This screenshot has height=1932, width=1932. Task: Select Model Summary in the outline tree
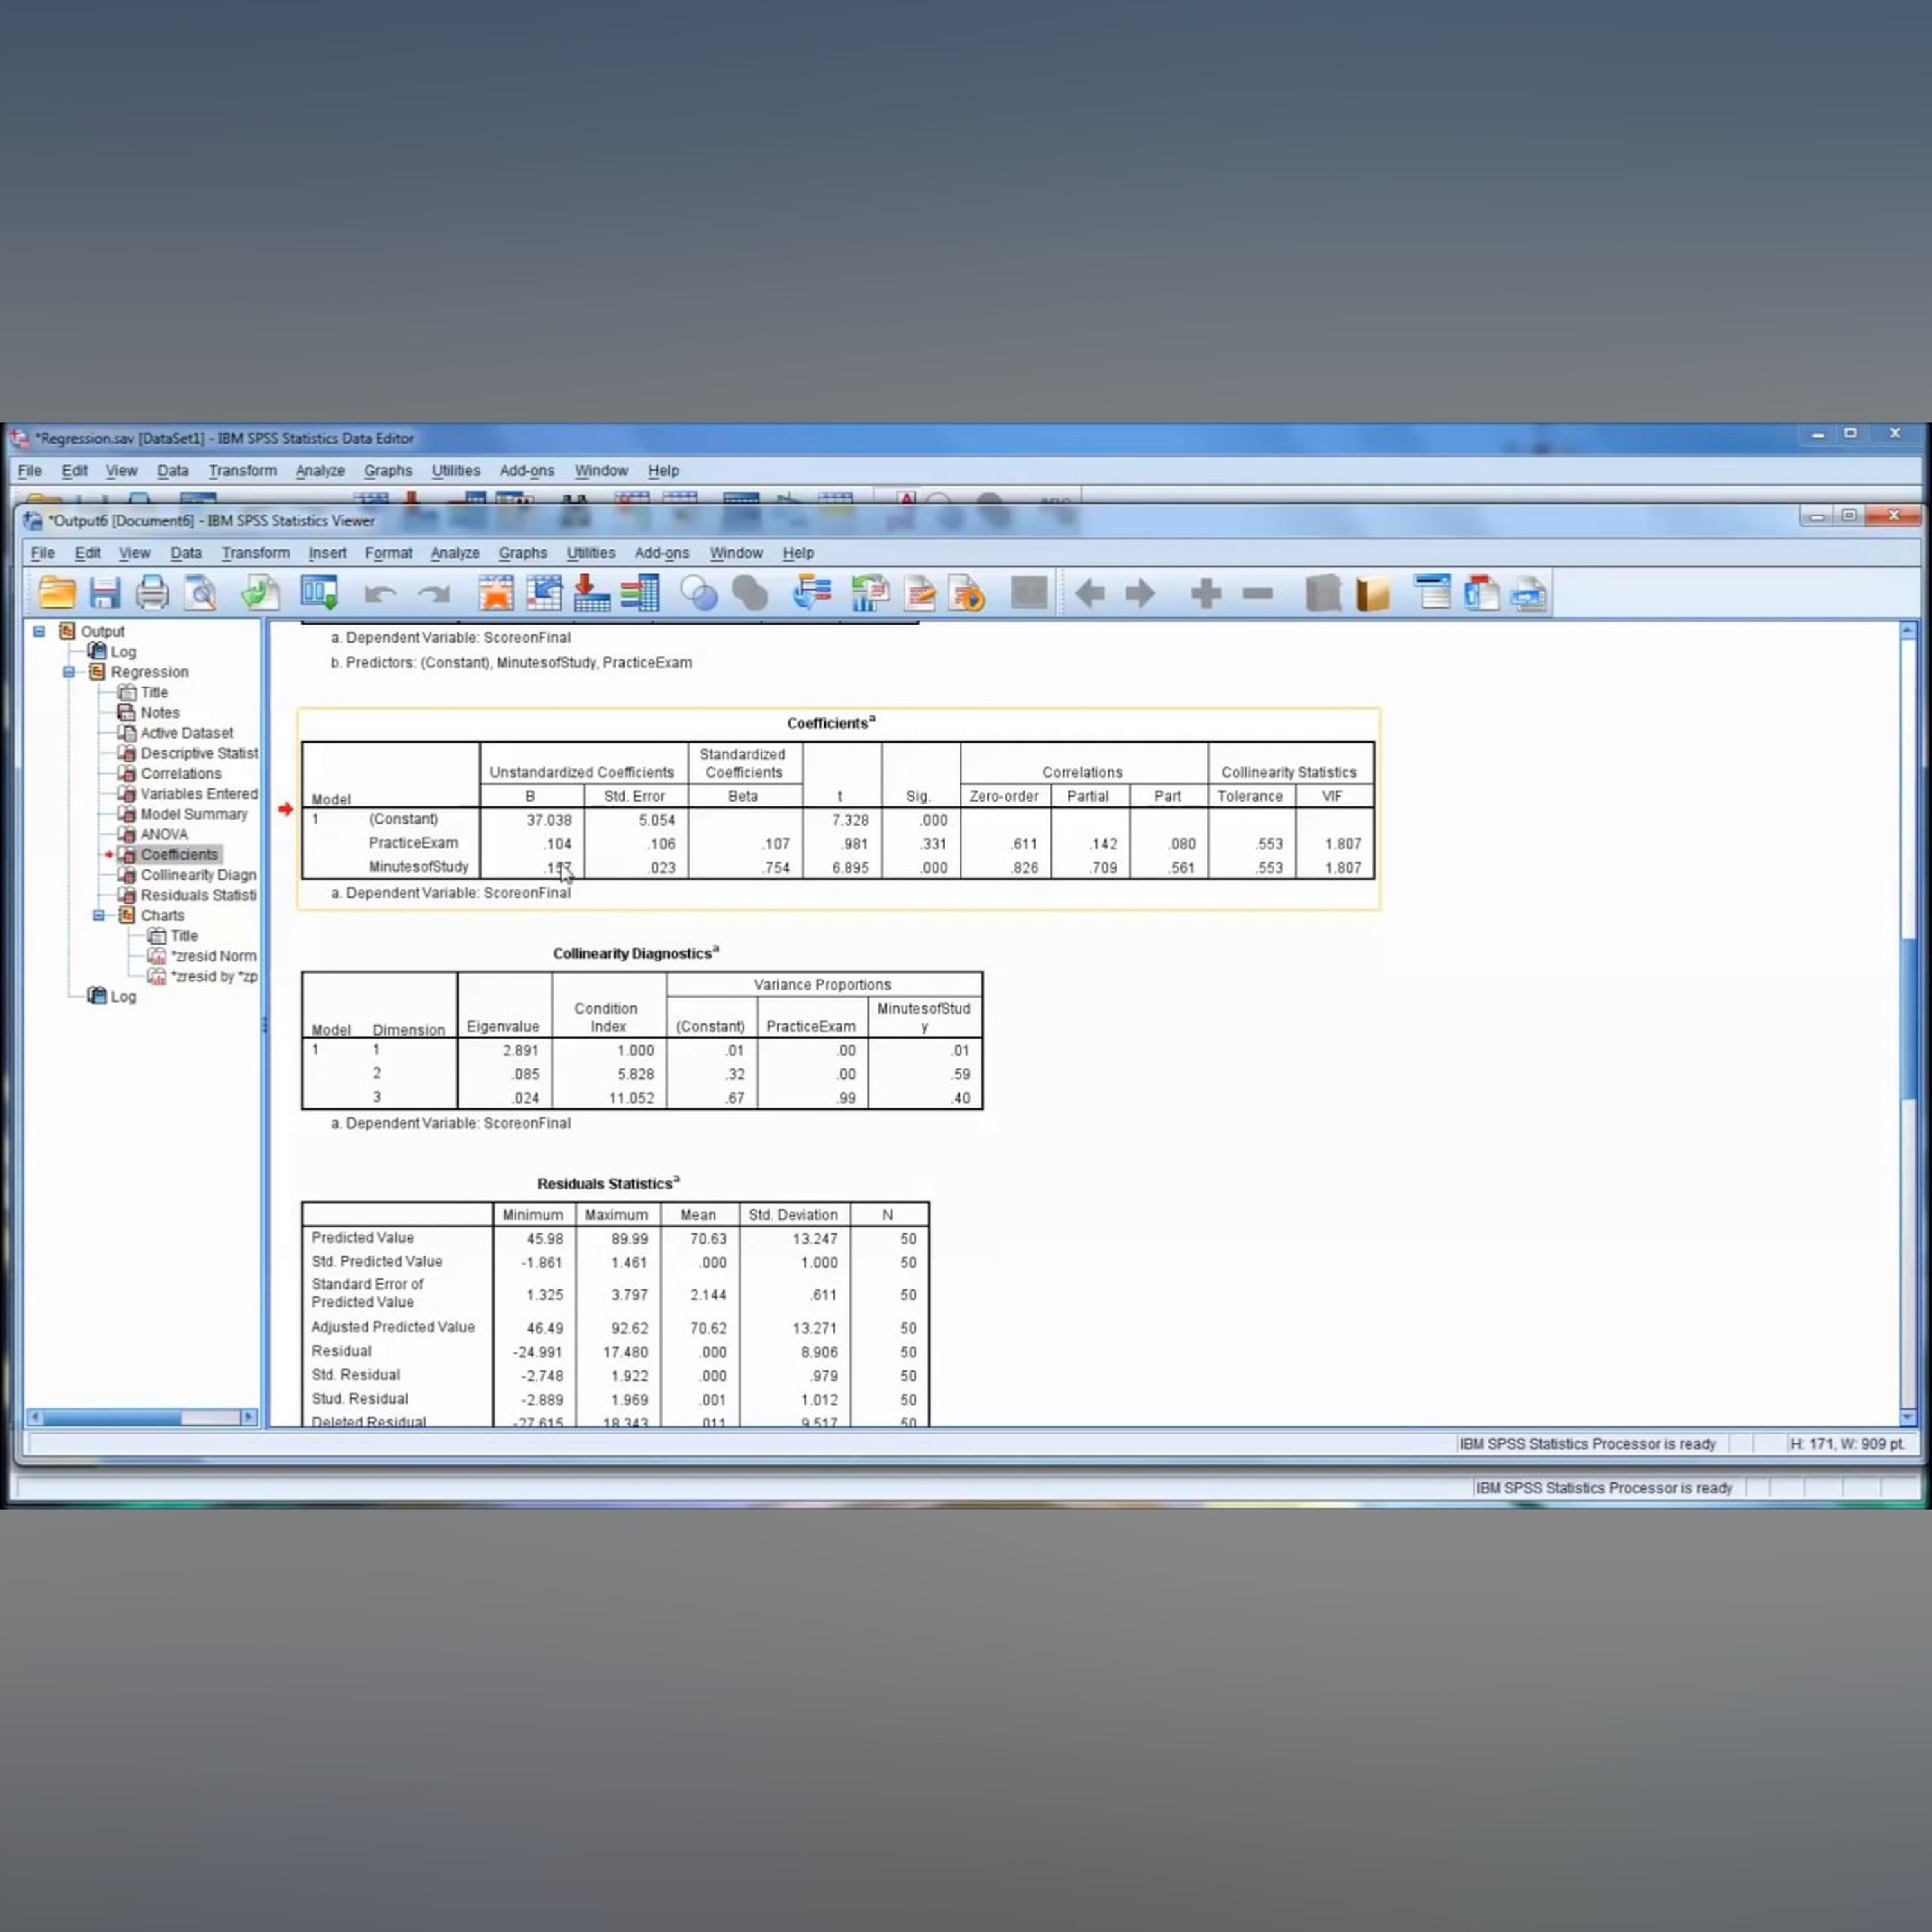(x=194, y=814)
